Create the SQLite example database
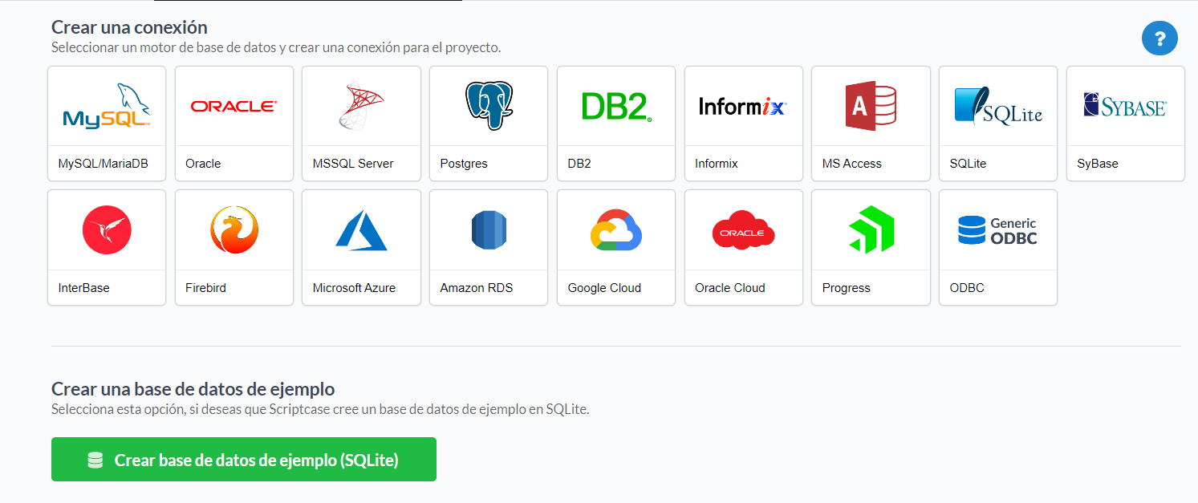Image resolution: width=1198 pixels, height=503 pixels. [x=244, y=460]
